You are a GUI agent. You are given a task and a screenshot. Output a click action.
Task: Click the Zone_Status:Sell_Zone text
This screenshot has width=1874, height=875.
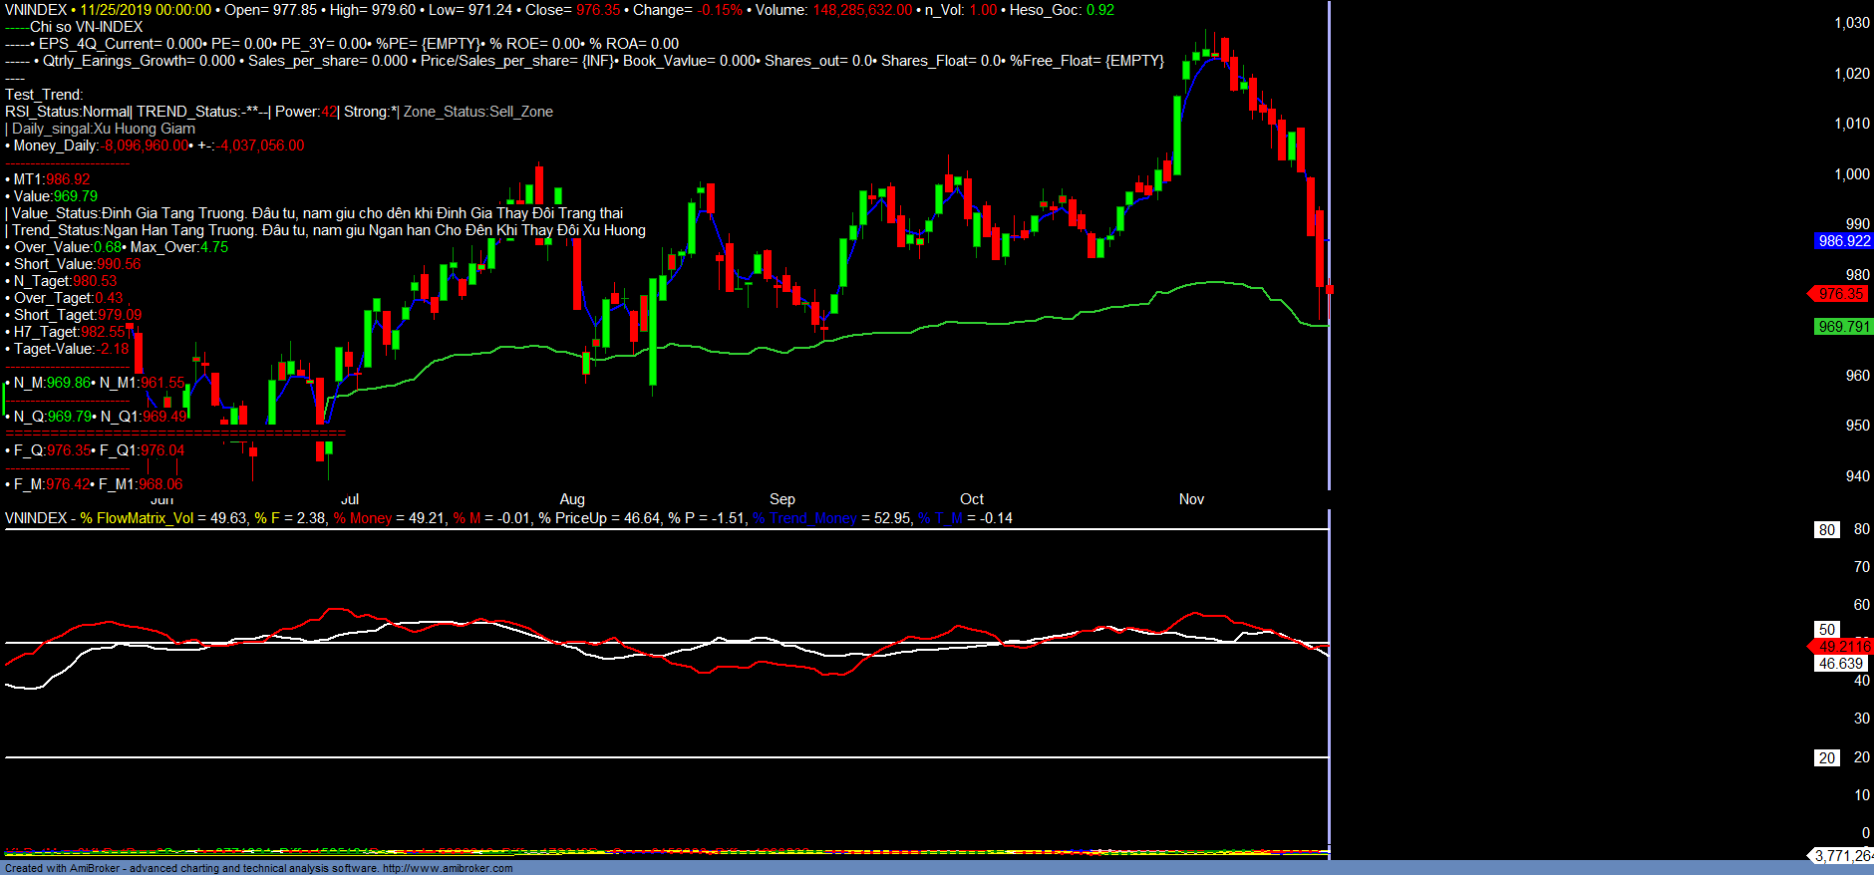click(477, 112)
